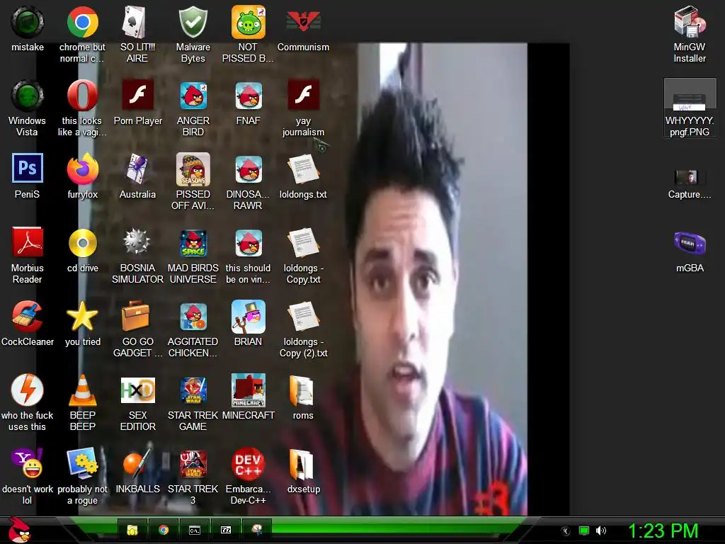Click the Angry Bird start button

(19, 530)
